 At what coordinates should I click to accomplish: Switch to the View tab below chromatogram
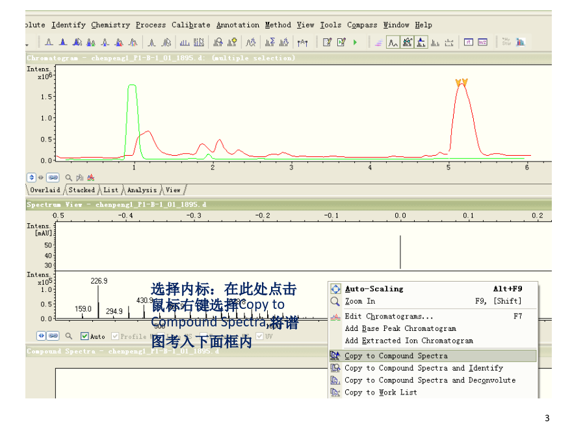tap(173, 190)
